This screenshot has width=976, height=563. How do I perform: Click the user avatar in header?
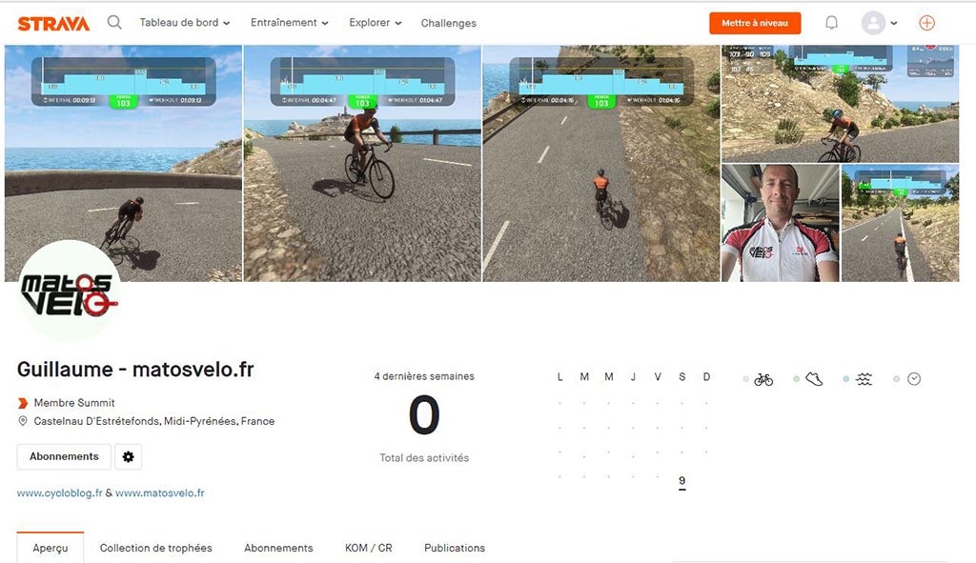pos(873,23)
